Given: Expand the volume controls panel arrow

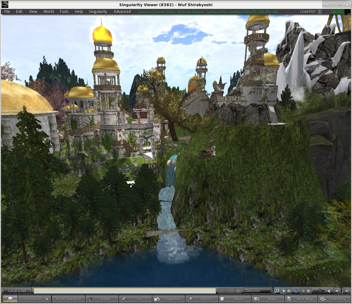Looking at the screenshot, I should (x=337, y=291).
